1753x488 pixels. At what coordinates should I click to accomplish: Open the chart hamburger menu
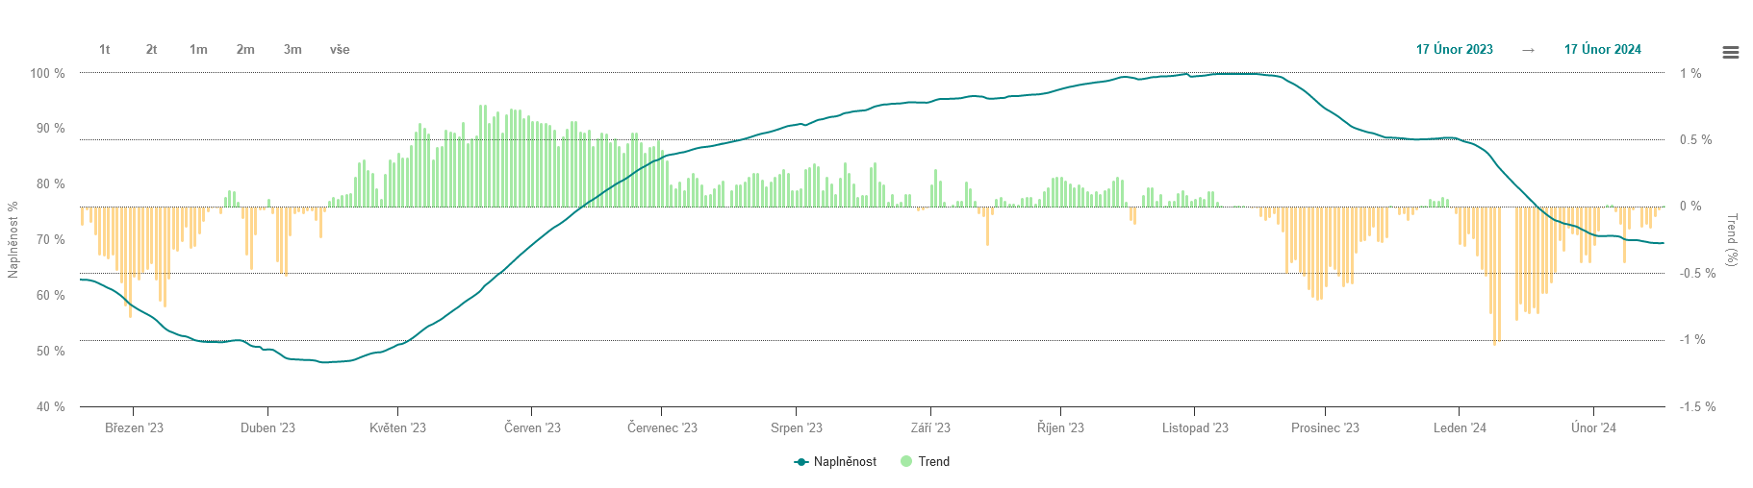[1730, 53]
